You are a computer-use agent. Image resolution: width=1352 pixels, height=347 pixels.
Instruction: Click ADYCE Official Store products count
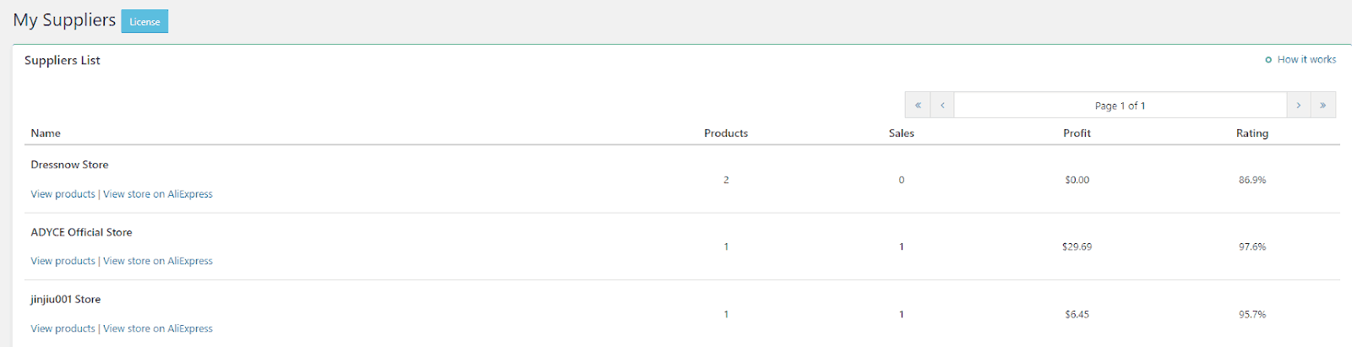pos(726,247)
